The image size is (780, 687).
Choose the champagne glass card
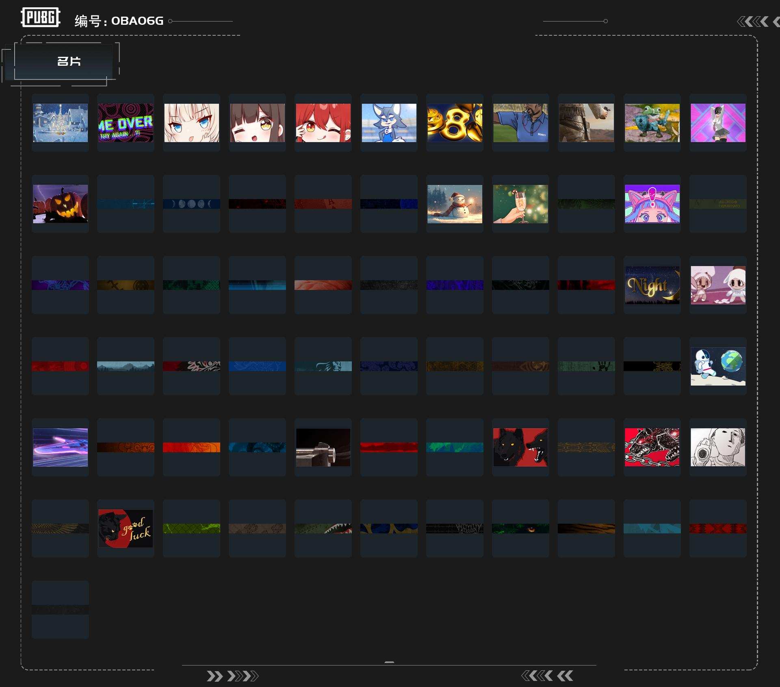pos(520,204)
